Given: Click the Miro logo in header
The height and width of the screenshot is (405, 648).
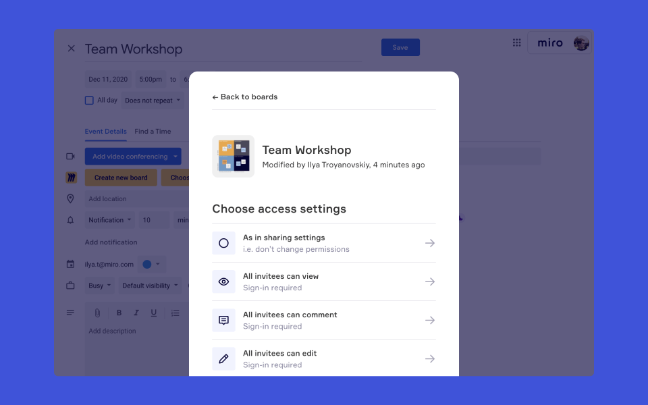Looking at the screenshot, I should pyautogui.click(x=550, y=43).
